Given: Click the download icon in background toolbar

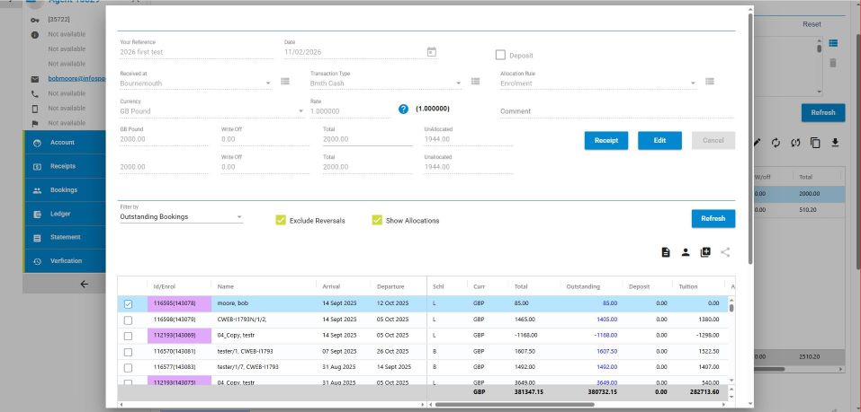Looking at the screenshot, I should 835,143.
